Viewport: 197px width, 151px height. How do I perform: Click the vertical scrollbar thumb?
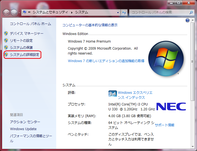pos(193,62)
